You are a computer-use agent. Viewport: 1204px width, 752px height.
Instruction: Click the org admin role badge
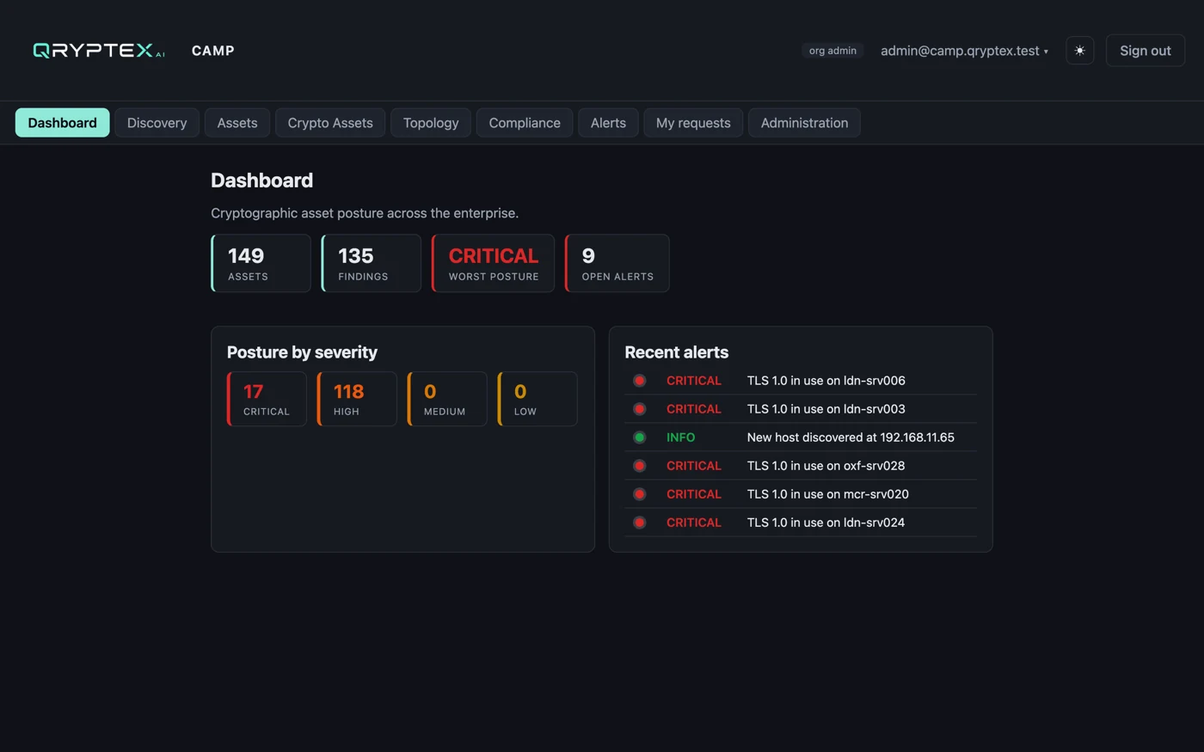click(x=832, y=51)
